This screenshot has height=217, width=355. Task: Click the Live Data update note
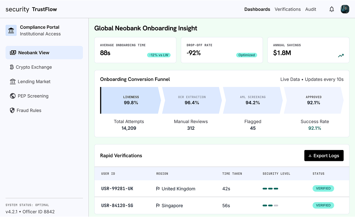(x=312, y=79)
